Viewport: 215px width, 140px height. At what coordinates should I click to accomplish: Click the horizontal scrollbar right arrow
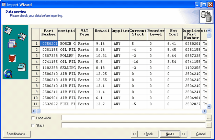204,111
